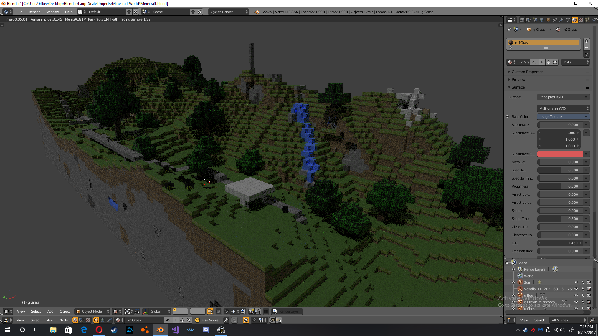
Task: Open the Render menu
Action: (34, 12)
